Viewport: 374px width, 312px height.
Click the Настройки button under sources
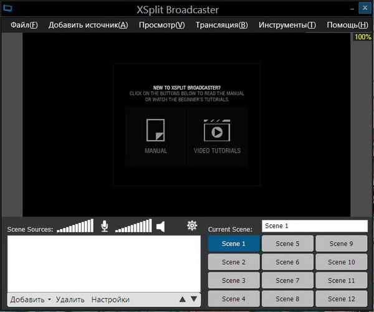point(110,300)
